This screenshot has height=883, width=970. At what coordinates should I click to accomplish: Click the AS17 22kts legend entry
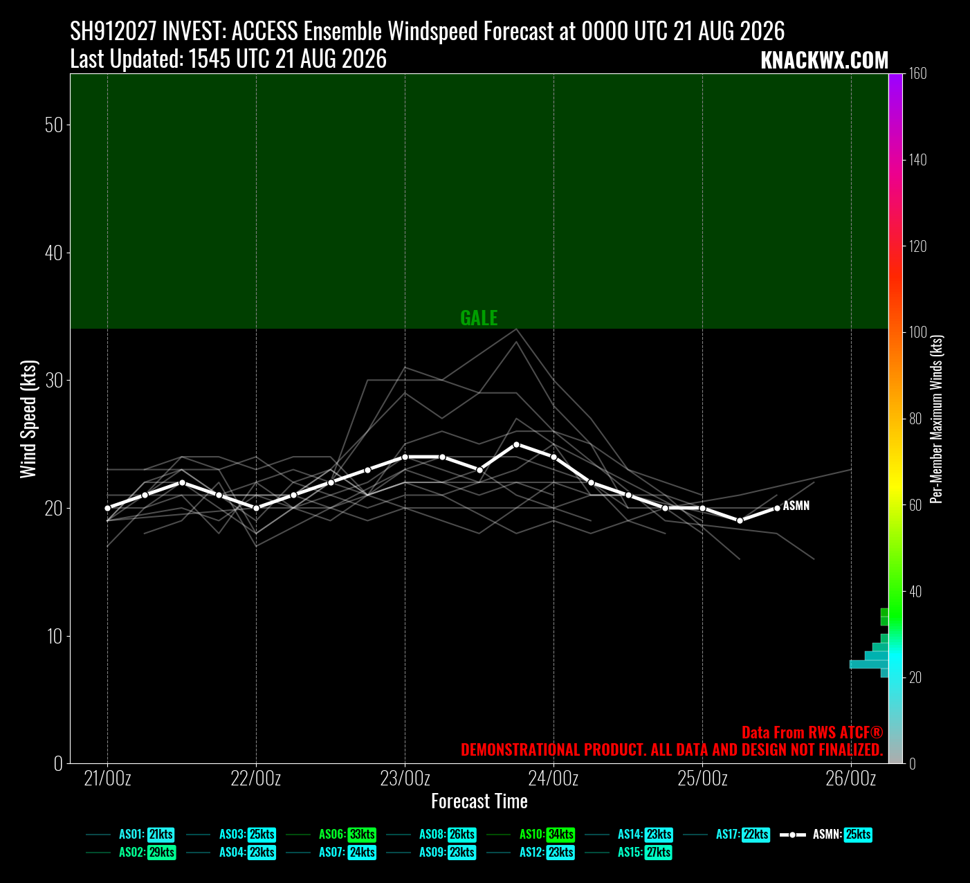coord(726,835)
